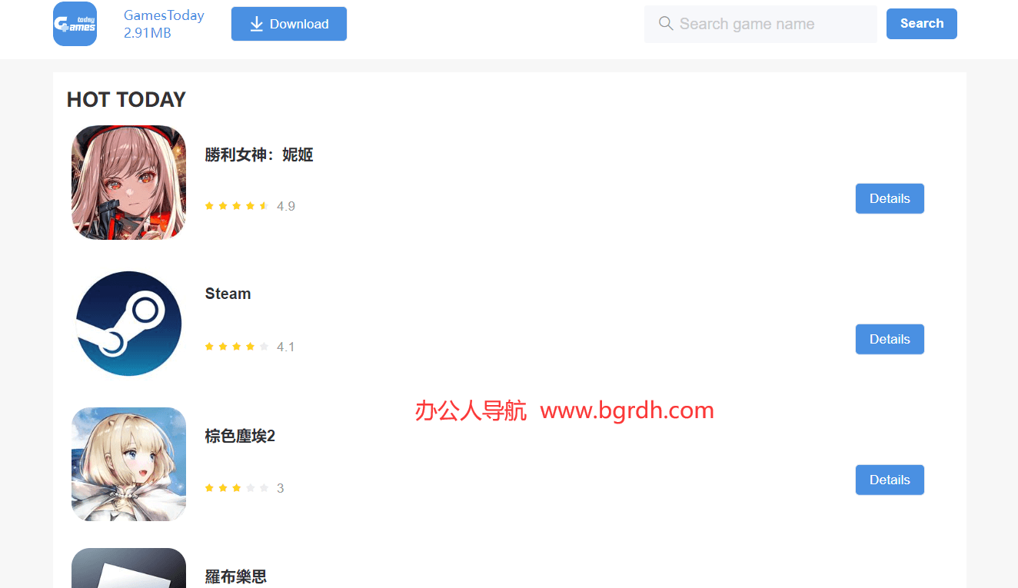Click the fourth gray star for 棕色塵埃2
Screen dimensions: 1018x588
pyautogui.click(x=251, y=487)
